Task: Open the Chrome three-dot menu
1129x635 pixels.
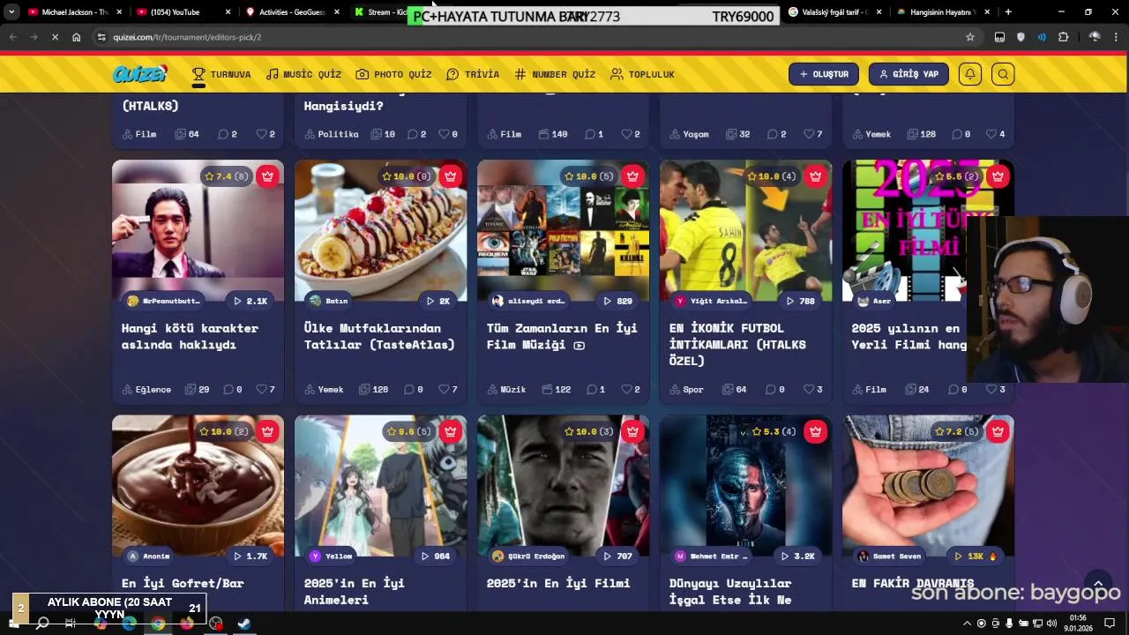Action: point(1117,37)
